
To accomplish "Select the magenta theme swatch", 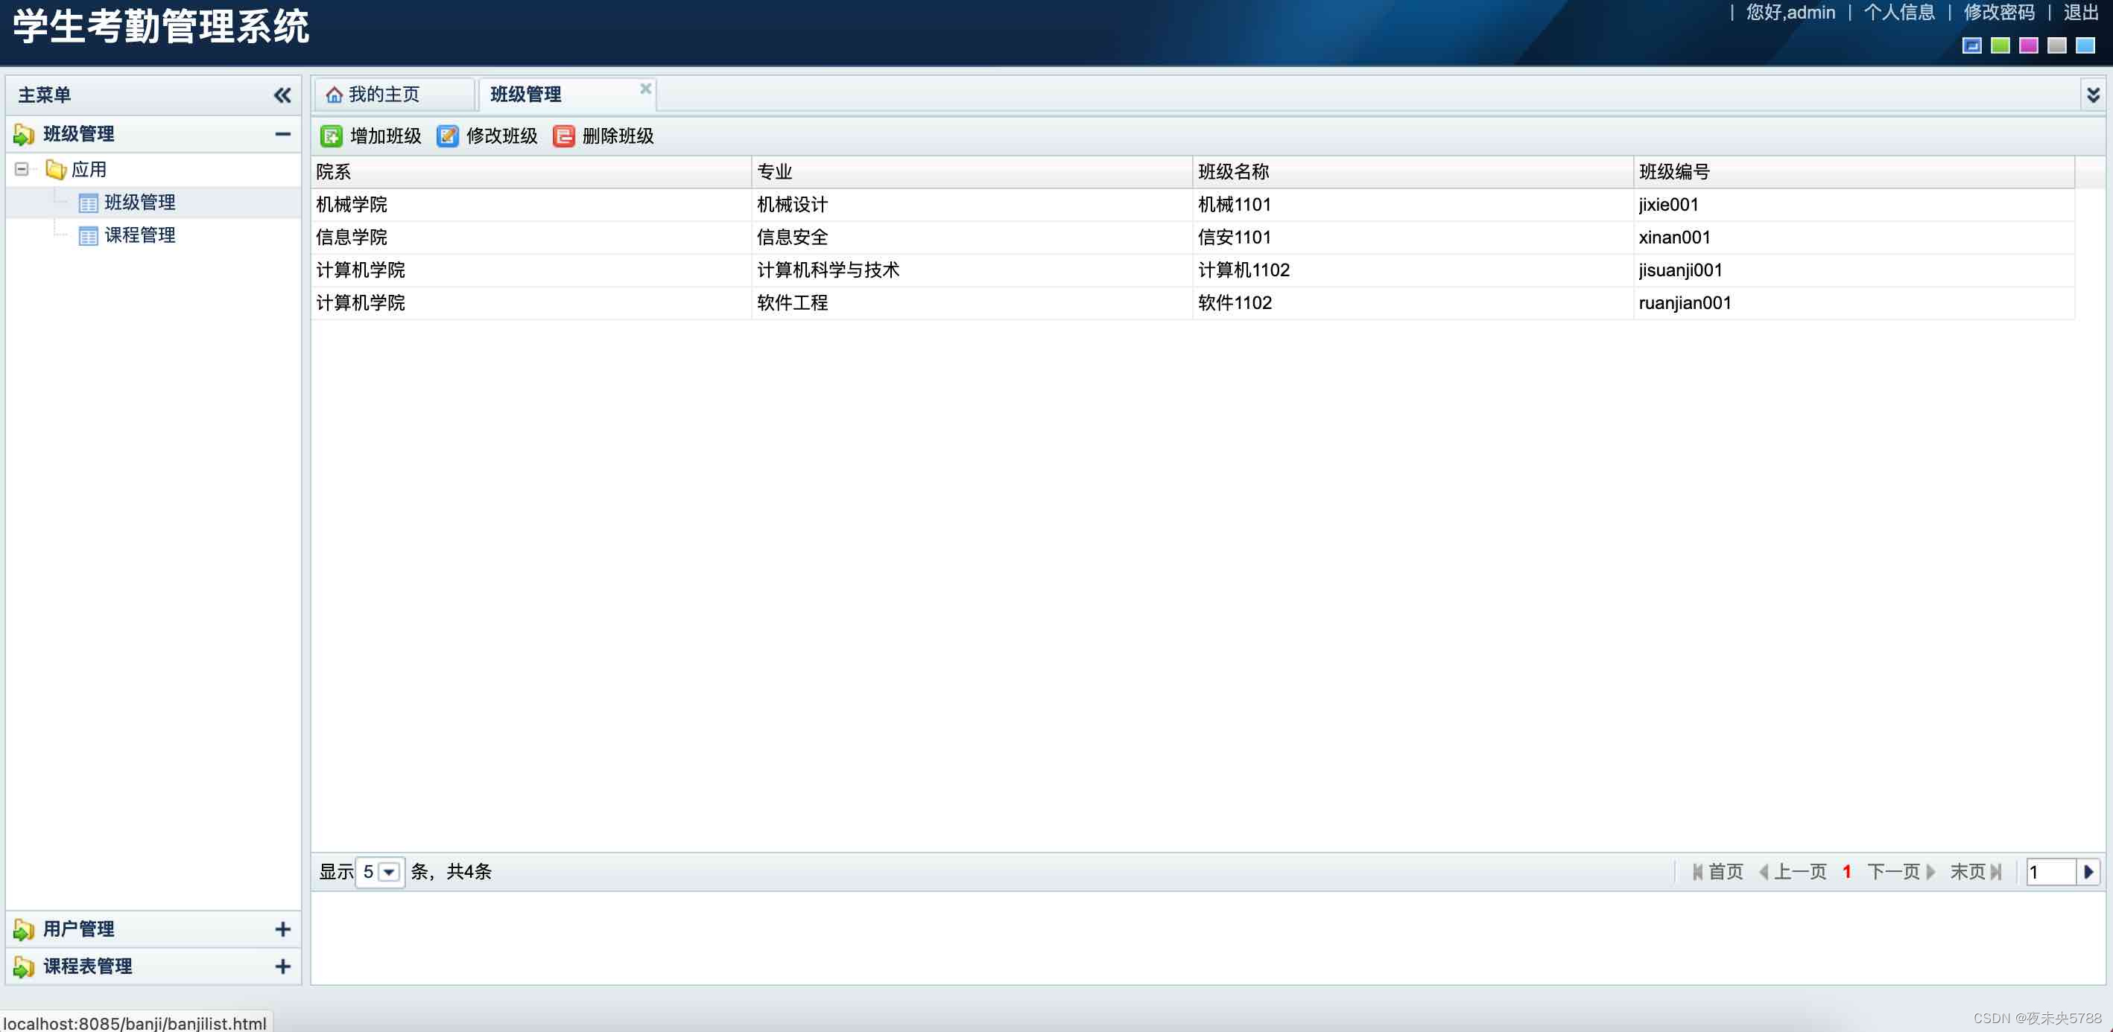I will click(x=2029, y=46).
